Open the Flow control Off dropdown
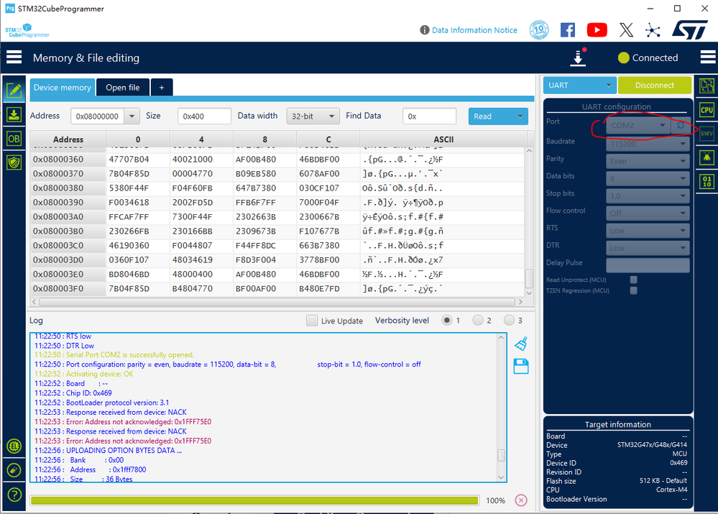Viewport: 718px width, 514px height. 648,213
